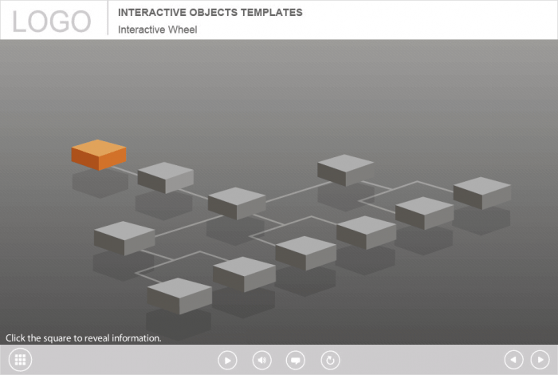Click third block from right in lower diagonal row
The width and height of the screenshot is (558, 375).
(366, 231)
